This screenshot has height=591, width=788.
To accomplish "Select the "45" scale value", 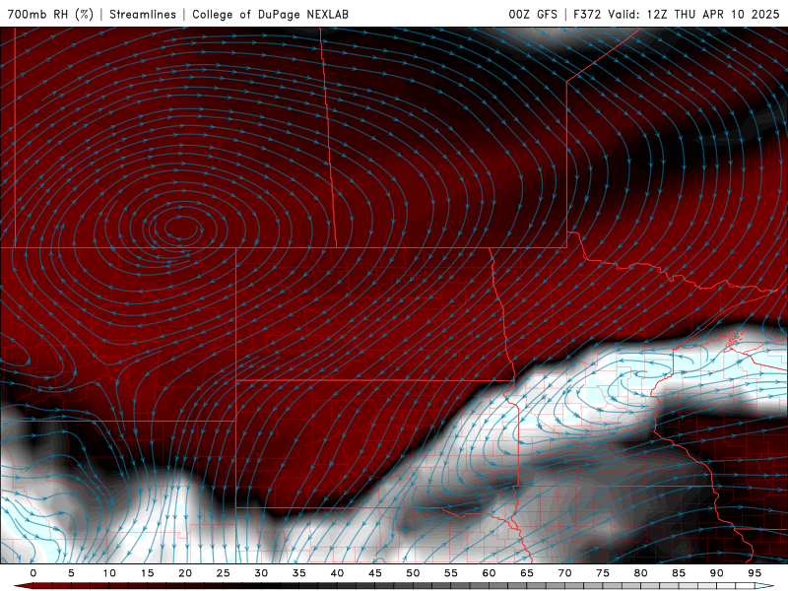I will 375,573.
